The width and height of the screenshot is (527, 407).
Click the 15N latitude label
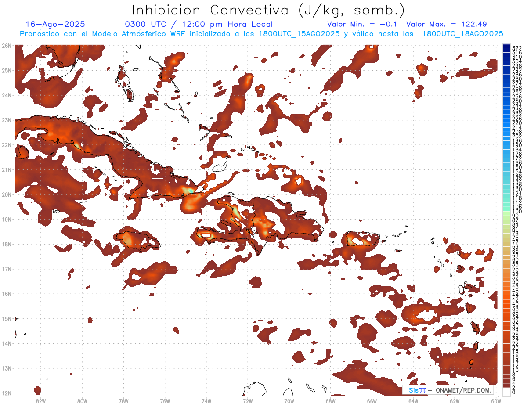pyautogui.click(x=6, y=318)
